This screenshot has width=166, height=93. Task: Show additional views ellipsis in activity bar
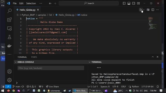[x=9, y=55]
